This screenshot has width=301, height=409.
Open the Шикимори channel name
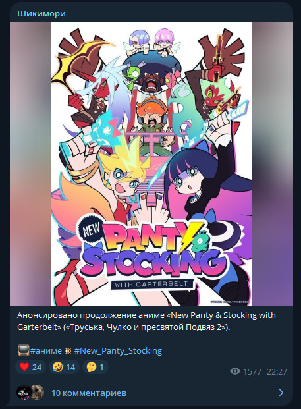(x=41, y=14)
